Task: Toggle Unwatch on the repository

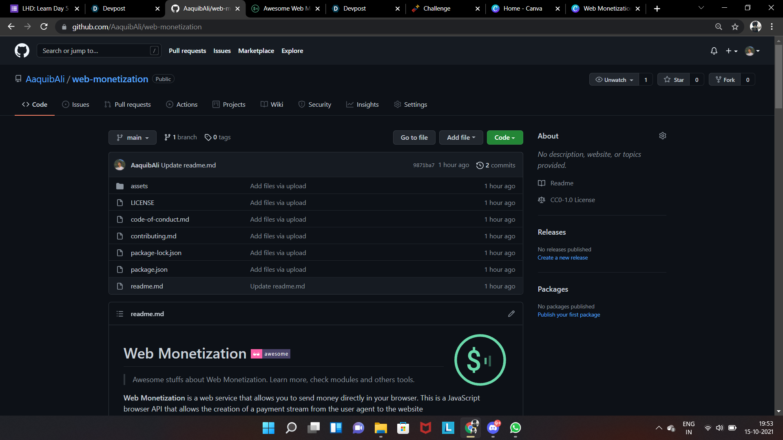Action: point(614,80)
